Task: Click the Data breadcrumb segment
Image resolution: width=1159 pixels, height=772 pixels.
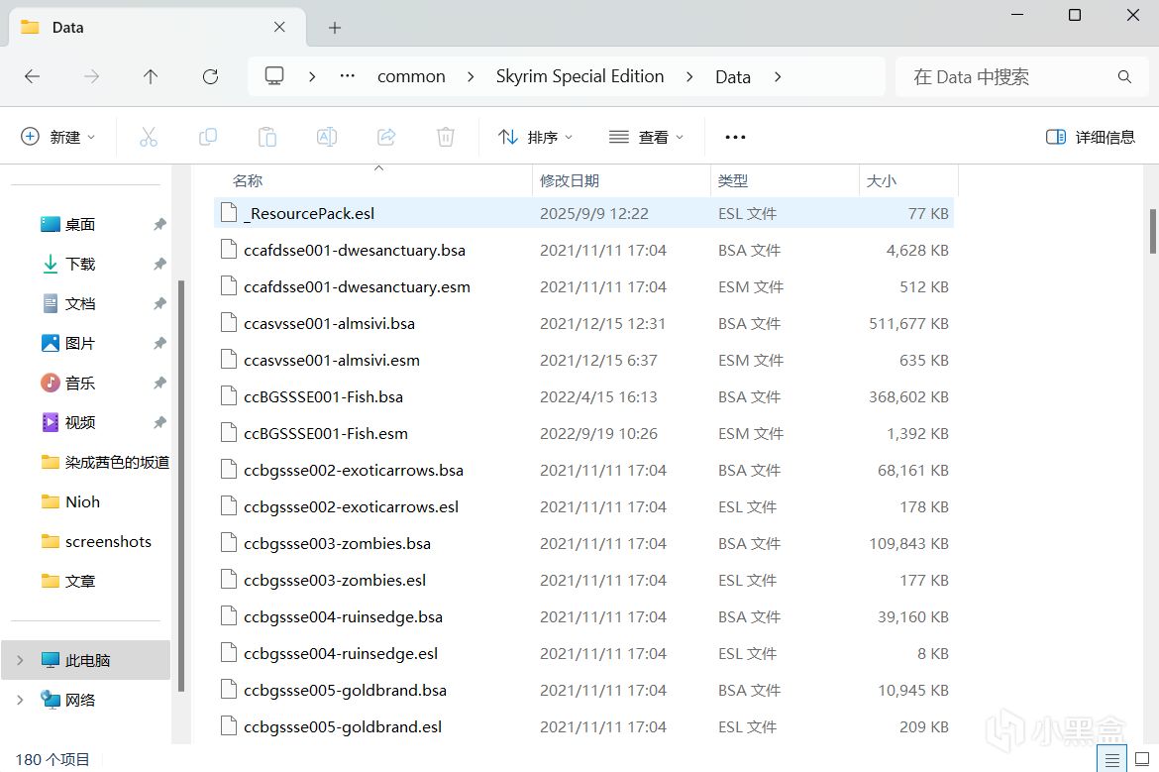Action: [x=733, y=77]
